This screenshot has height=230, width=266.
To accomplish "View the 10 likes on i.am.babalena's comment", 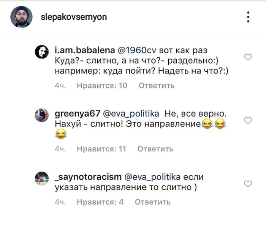I will point(102,86).
